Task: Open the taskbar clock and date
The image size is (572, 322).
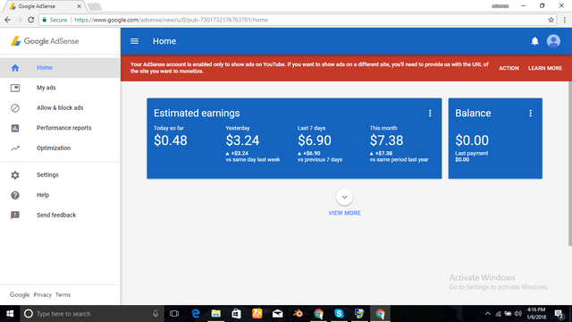Action: coord(536,314)
